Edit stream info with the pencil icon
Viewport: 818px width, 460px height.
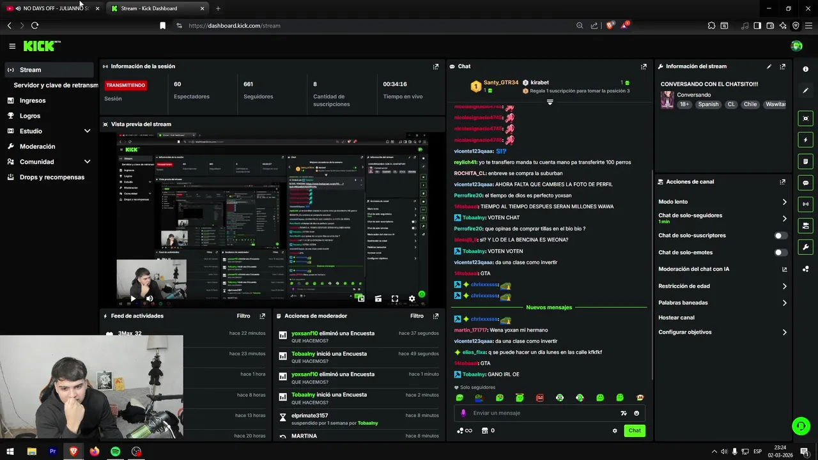pyautogui.click(x=769, y=66)
